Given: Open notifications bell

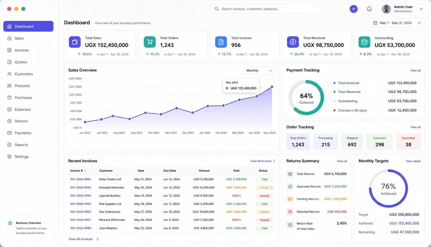Looking at the screenshot, I should (369, 9).
